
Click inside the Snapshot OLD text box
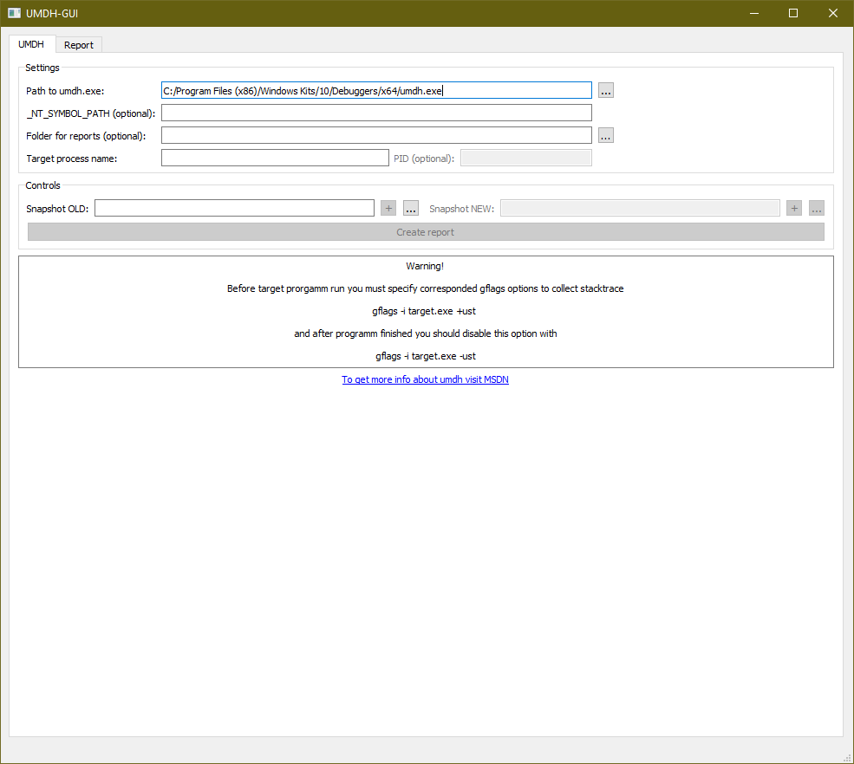[x=234, y=208]
